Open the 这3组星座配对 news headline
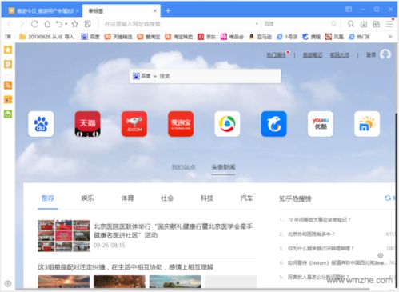The image size is (399, 292). coord(126,267)
